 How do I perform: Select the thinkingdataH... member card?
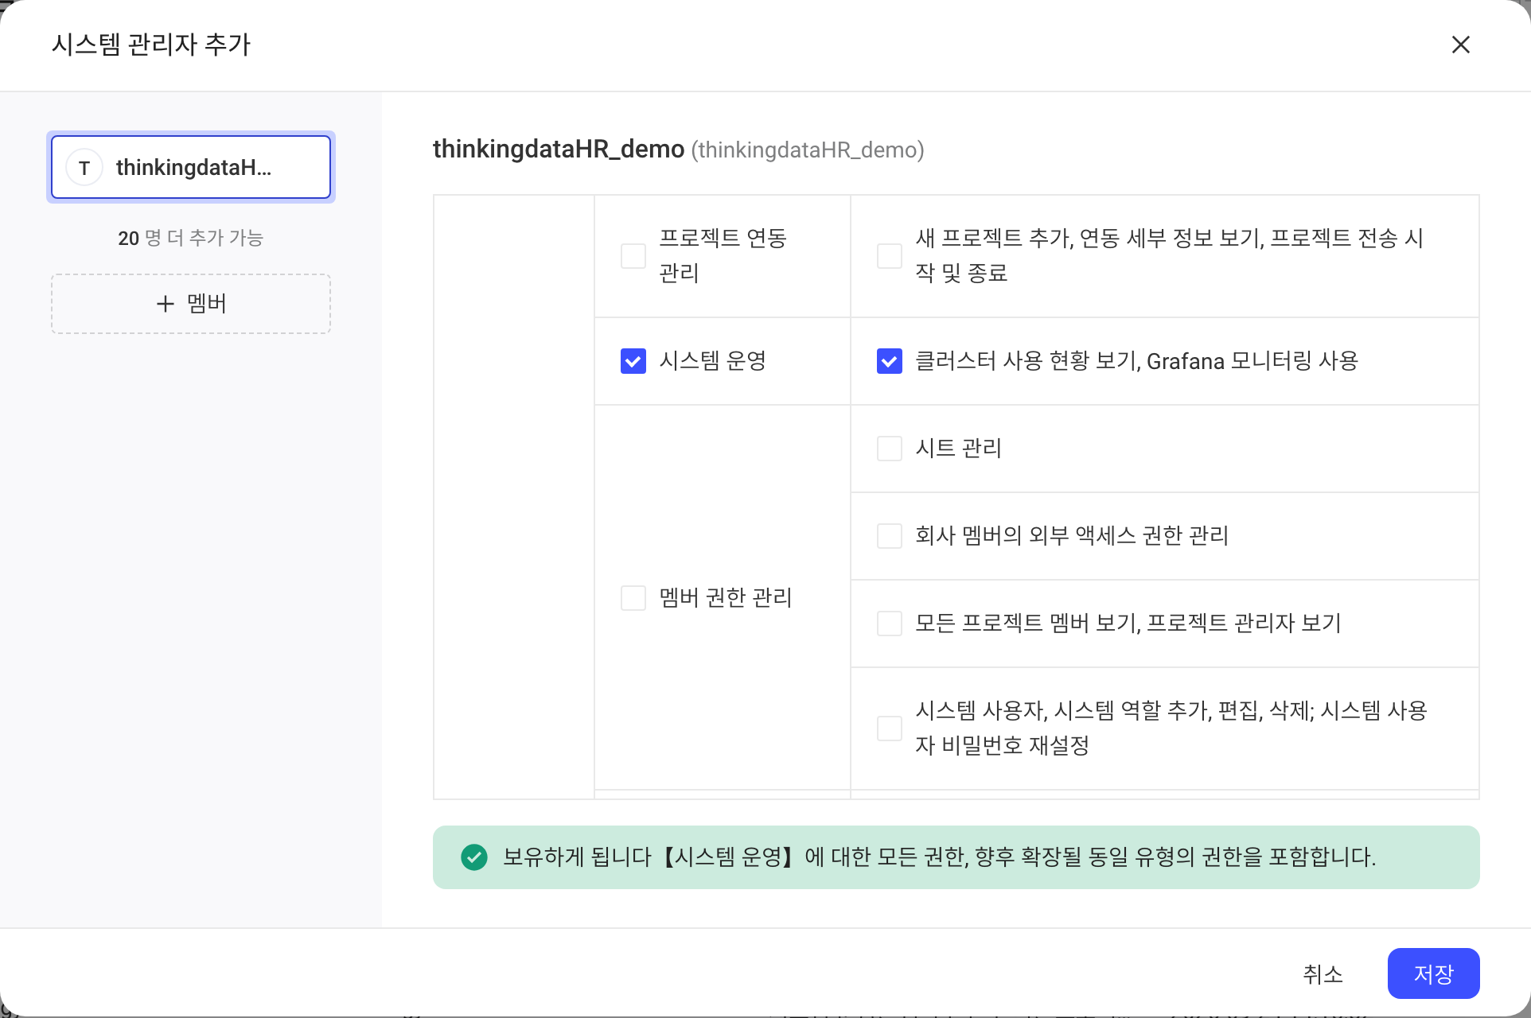pos(191,167)
